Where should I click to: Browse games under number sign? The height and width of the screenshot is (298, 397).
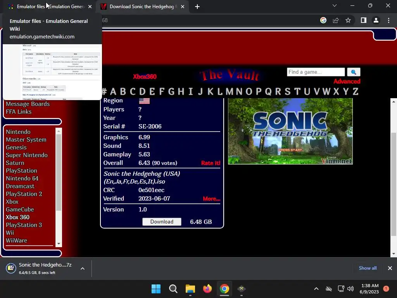tap(104, 91)
